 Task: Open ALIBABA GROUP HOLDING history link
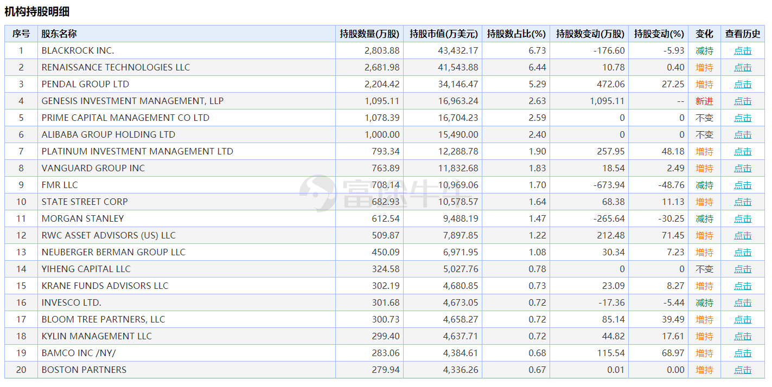pos(743,135)
